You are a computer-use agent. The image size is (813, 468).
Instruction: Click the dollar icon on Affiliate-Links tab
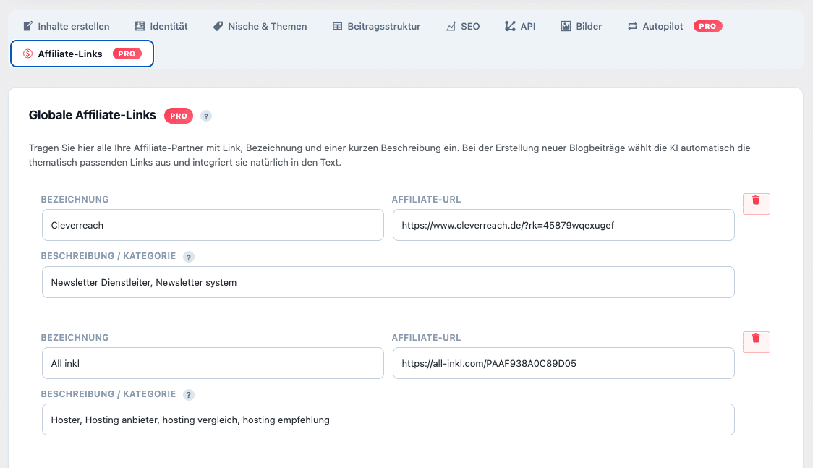tap(28, 54)
